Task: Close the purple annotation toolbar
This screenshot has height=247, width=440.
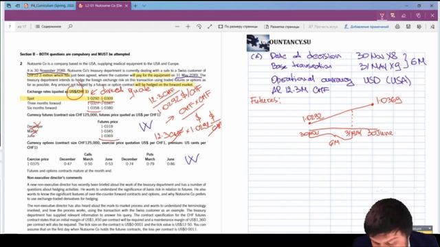Action: click(432, 16)
